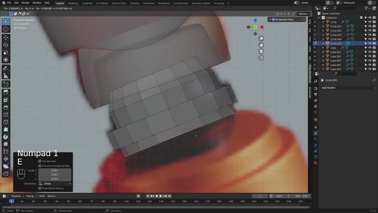
Task: Click the viewport zoom magnifier icon
Action: 261,38
